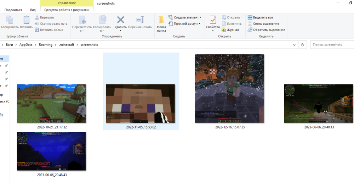
Task: Click the Открыть ribbon button
Action: pos(232,17)
